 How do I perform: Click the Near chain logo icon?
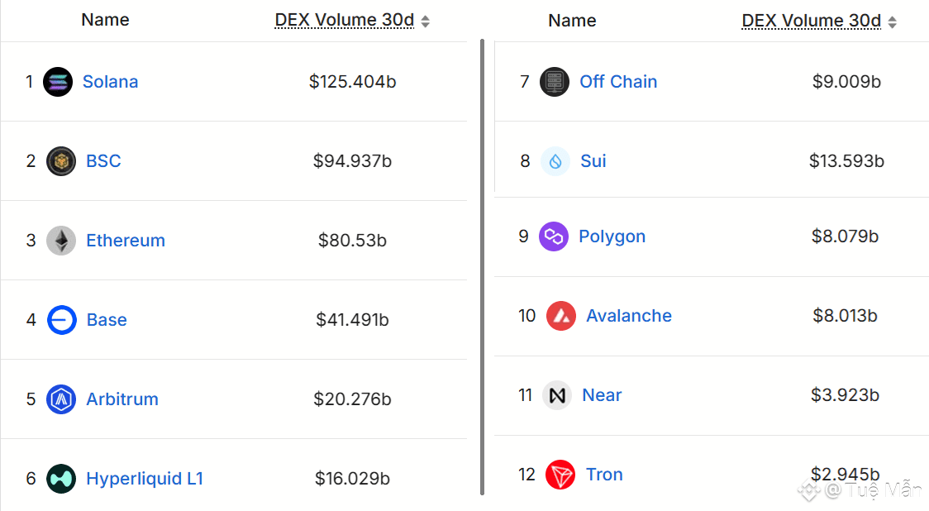click(x=557, y=395)
